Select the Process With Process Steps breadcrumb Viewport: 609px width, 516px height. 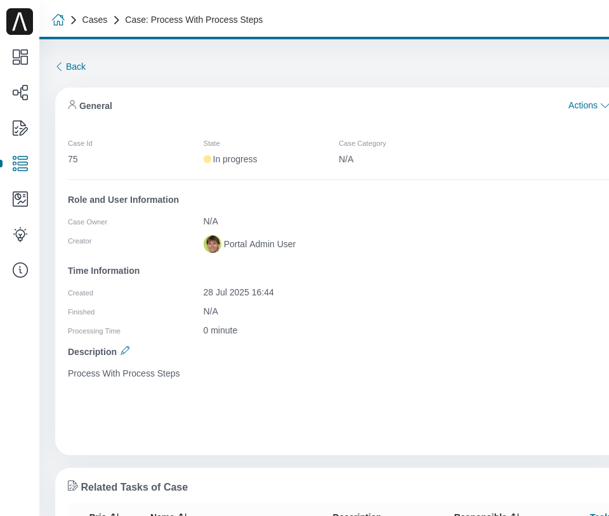(194, 20)
